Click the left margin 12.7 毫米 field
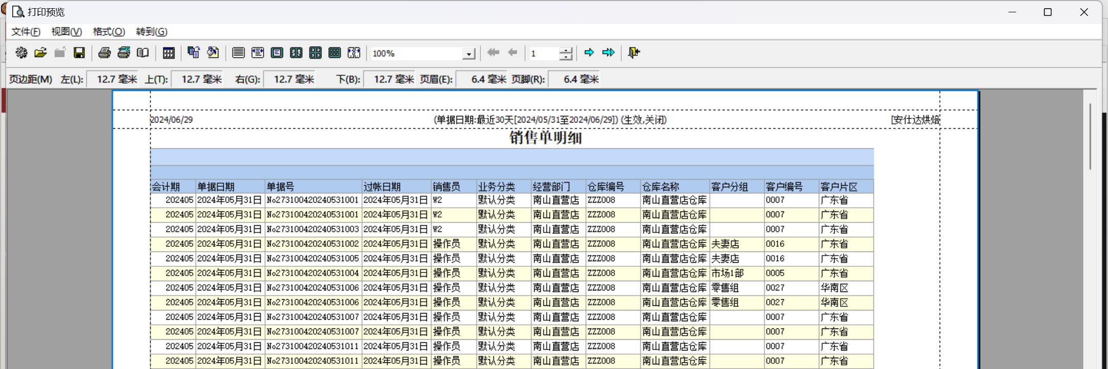Image resolution: width=1108 pixels, height=369 pixels. [113, 80]
